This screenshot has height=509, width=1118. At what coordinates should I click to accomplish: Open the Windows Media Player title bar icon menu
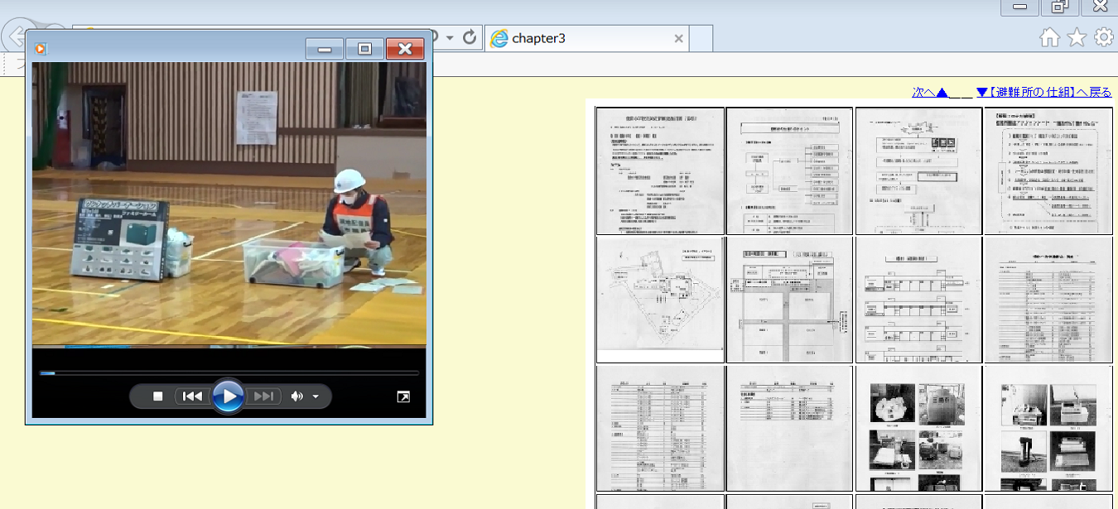(x=40, y=49)
